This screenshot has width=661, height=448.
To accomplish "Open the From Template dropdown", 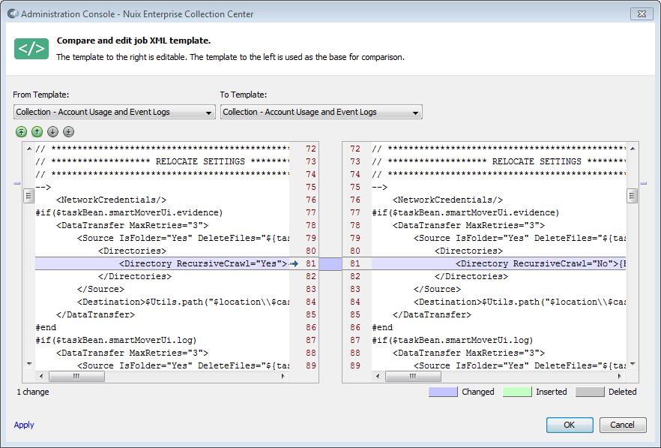I will (114, 112).
